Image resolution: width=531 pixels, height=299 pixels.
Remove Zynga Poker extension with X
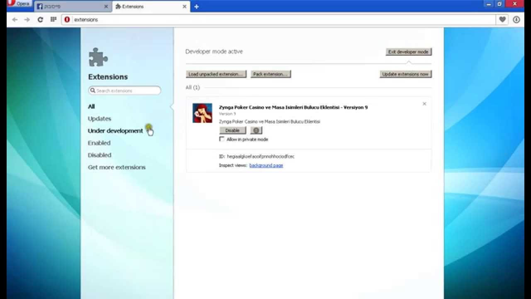(x=424, y=104)
